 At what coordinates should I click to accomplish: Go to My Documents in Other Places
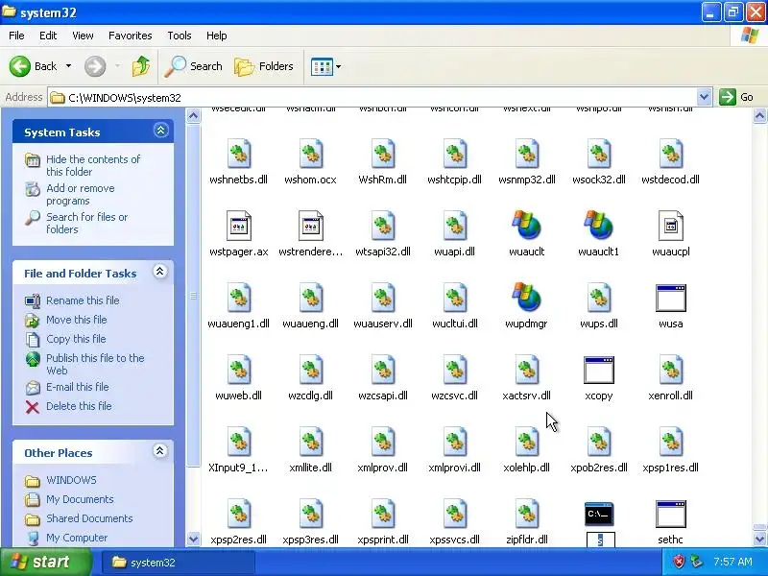[80, 499]
